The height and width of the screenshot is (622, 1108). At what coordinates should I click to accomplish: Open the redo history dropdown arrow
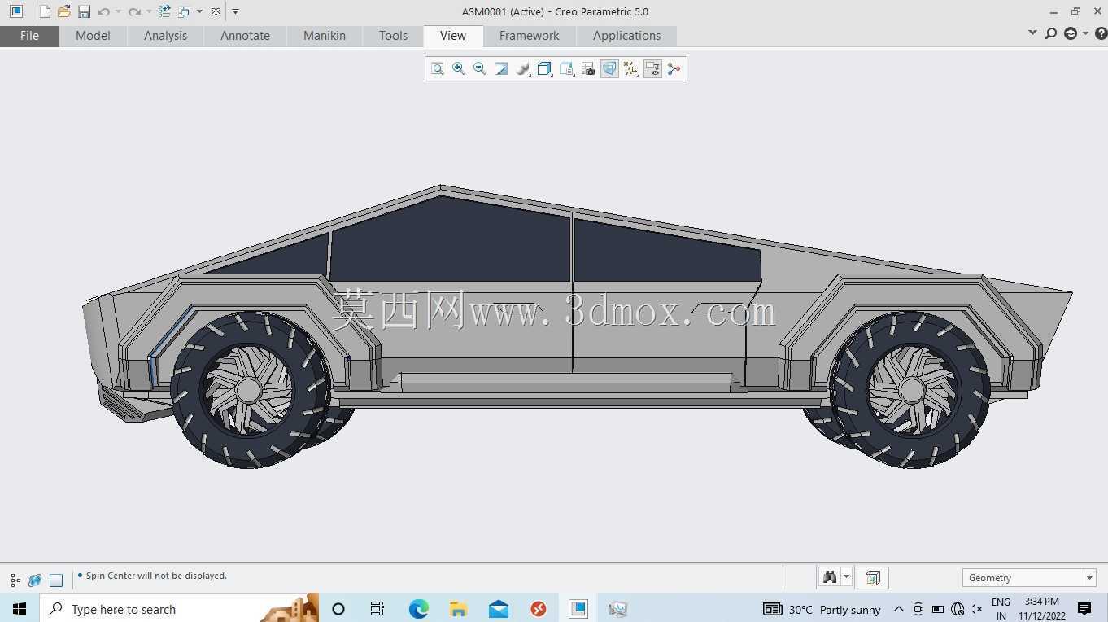tap(149, 11)
